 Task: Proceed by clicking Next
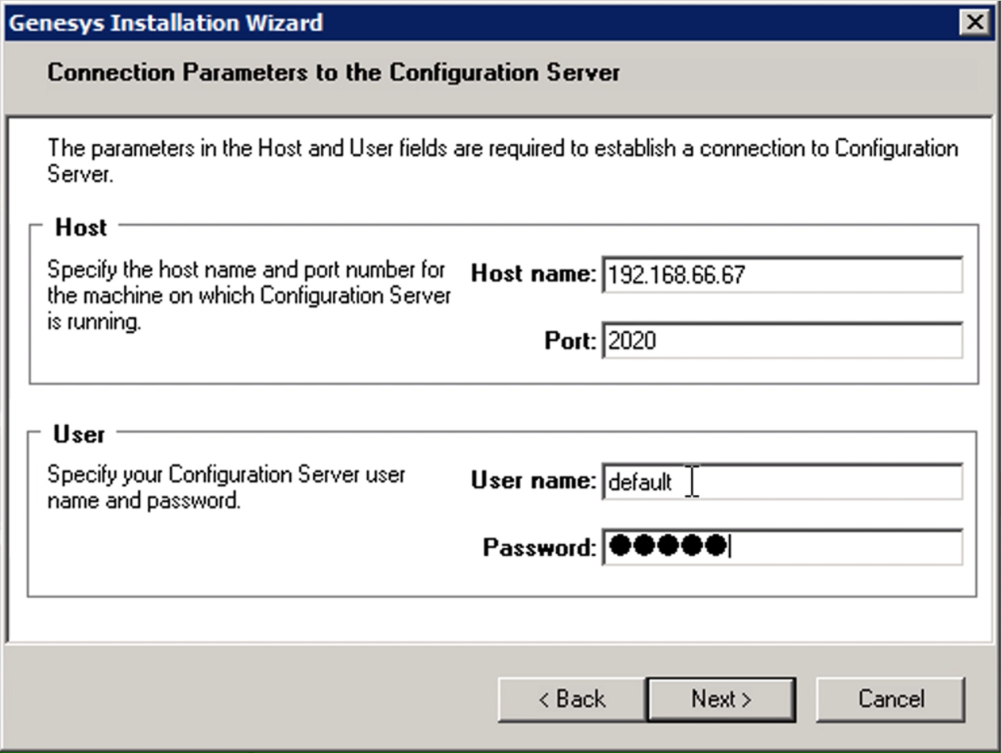pos(720,699)
